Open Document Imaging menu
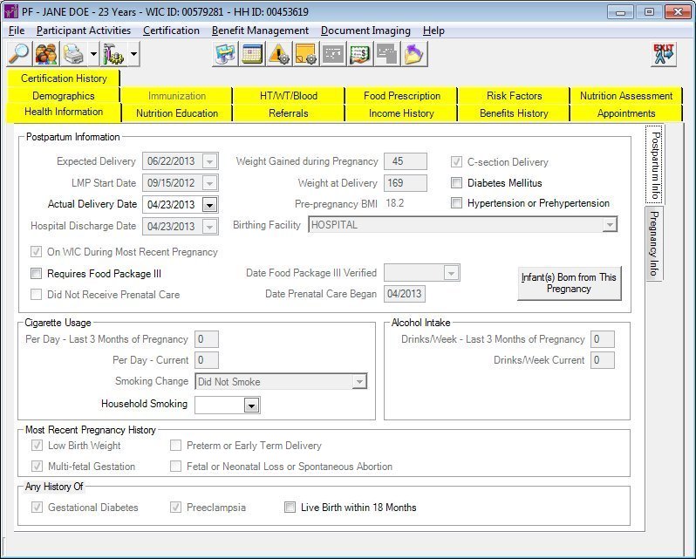 [x=365, y=31]
